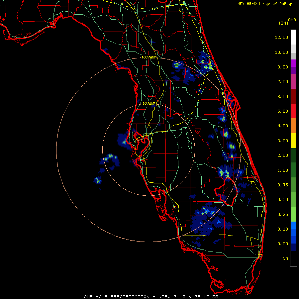Click the 12.00 scale value
This screenshot has height=299, width=299.
click(281, 37)
